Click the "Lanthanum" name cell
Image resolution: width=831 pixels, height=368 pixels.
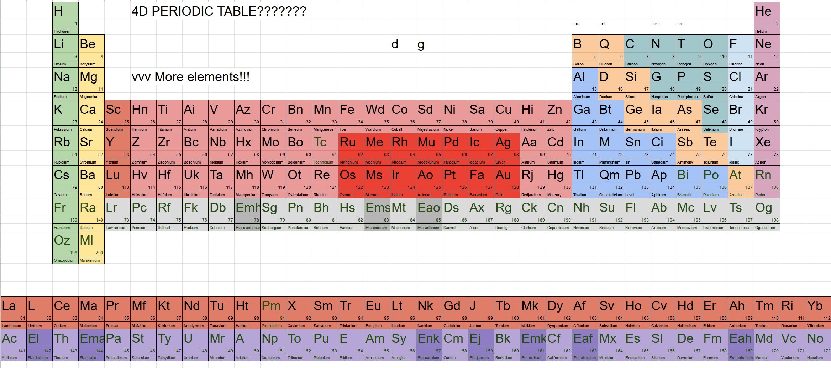click(14, 326)
